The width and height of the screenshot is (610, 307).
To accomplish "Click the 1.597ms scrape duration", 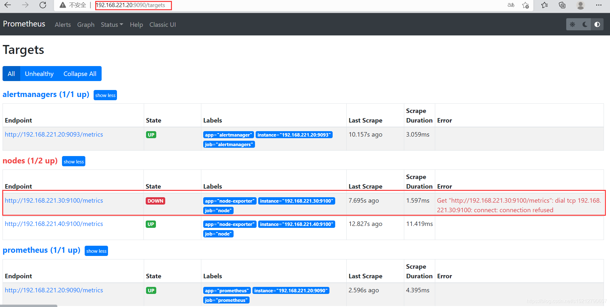I will pos(418,200).
